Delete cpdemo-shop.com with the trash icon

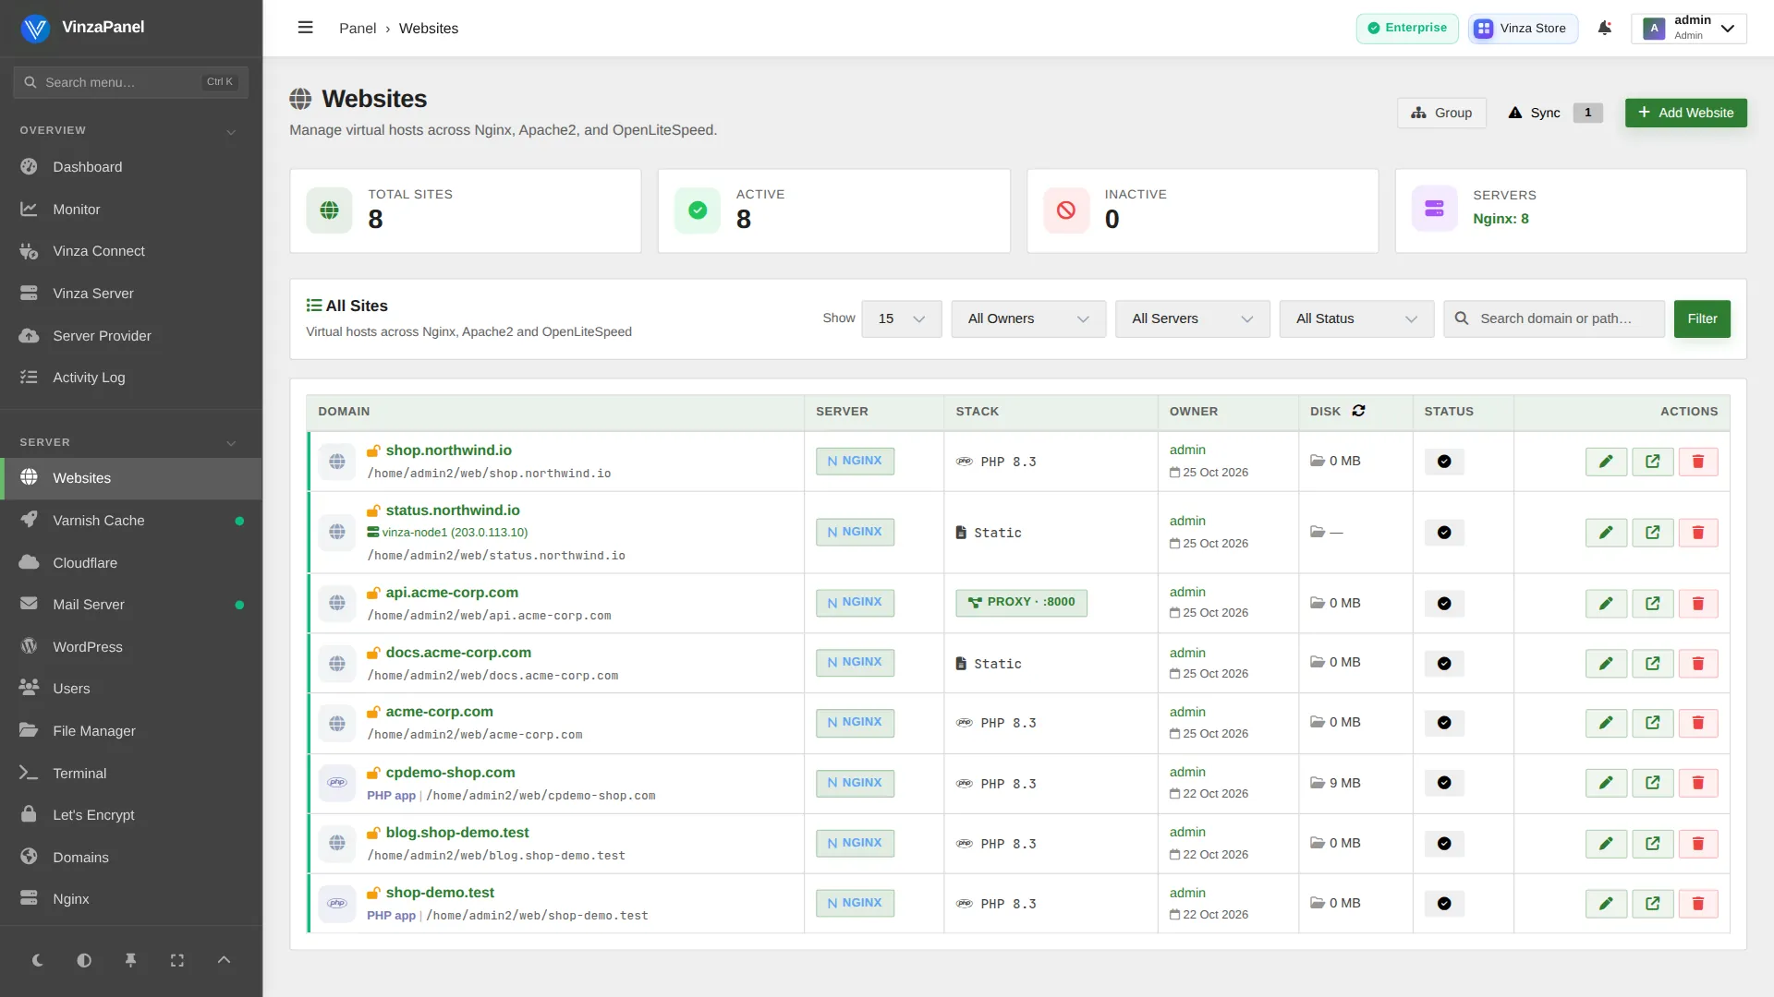click(x=1697, y=783)
